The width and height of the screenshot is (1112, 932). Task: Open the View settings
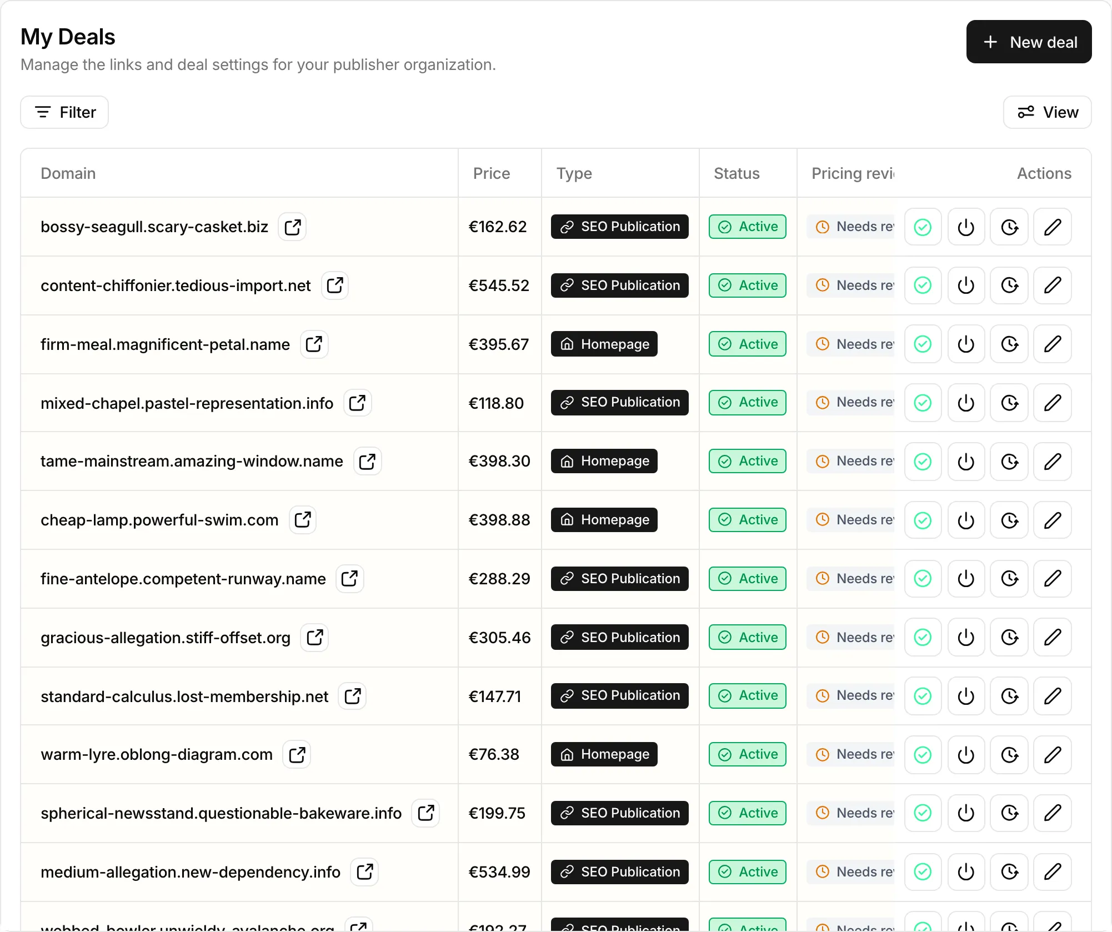point(1047,112)
